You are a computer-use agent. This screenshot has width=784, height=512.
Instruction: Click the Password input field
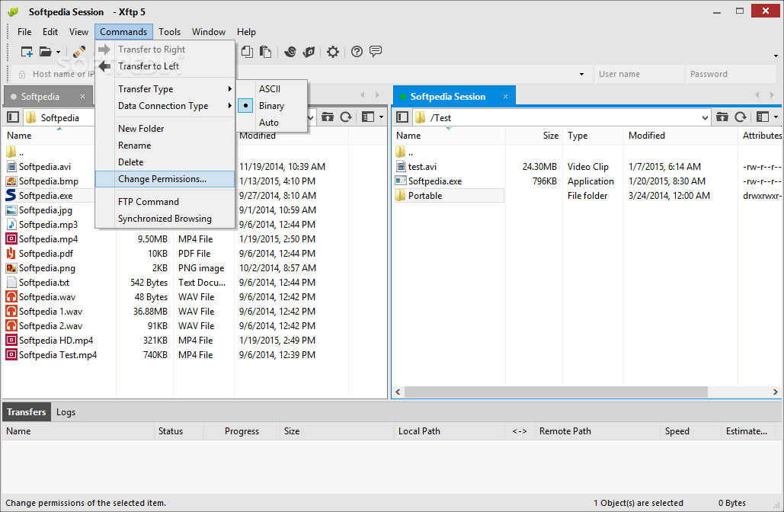pyautogui.click(x=729, y=74)
